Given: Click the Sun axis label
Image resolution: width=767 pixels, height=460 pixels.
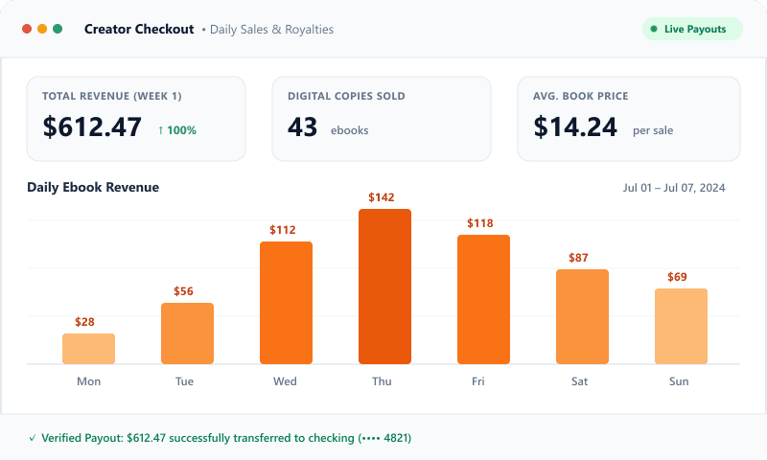Looking at the screenshot, I should point(679,381).
